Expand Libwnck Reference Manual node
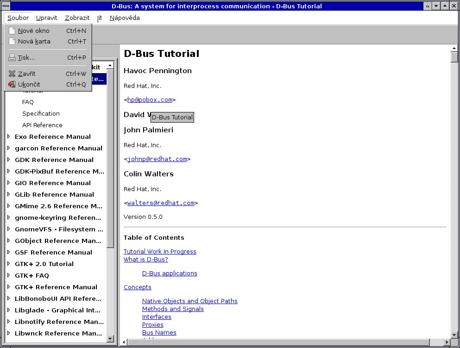This screenshot has height=348, width=460. coord(8,333)
